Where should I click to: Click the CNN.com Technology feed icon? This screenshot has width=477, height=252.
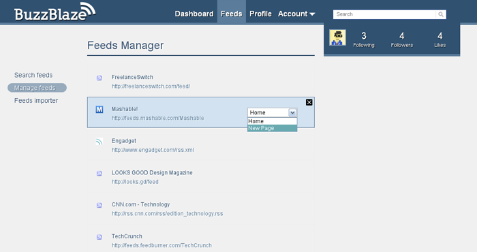point(99,205)
